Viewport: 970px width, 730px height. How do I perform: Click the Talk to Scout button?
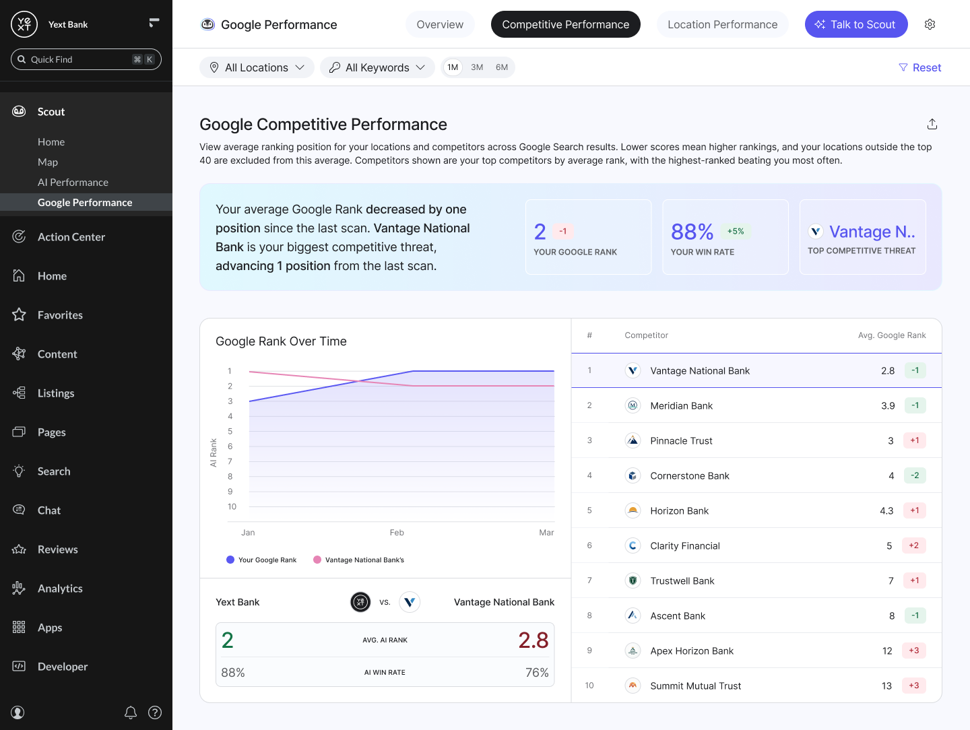[856, 24]
